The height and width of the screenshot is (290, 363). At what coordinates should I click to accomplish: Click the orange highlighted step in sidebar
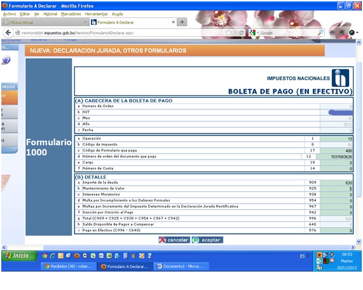point(10,97)
